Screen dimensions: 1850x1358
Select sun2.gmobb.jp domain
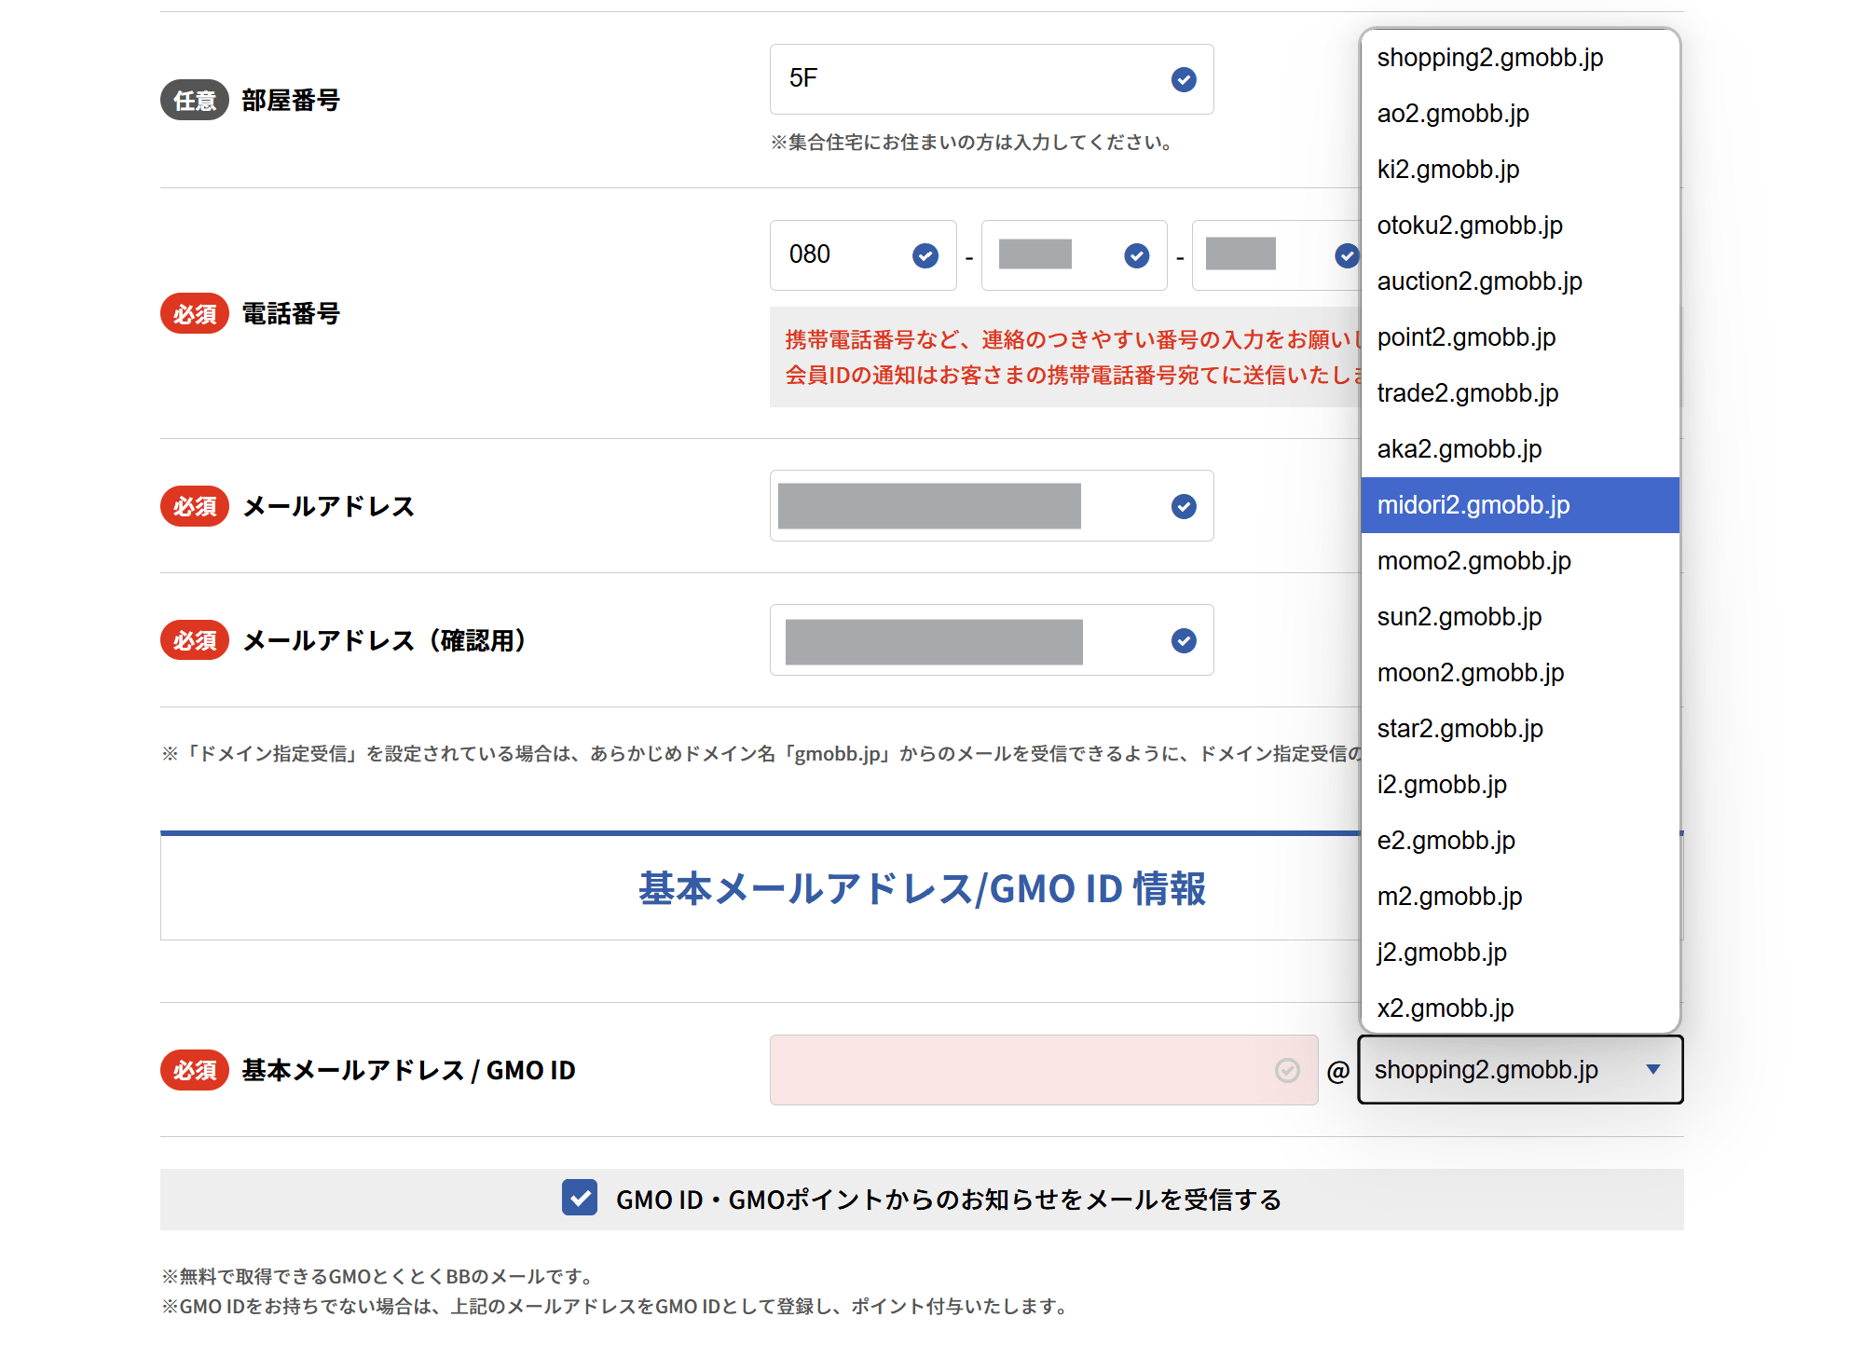tap(1520, 617)
